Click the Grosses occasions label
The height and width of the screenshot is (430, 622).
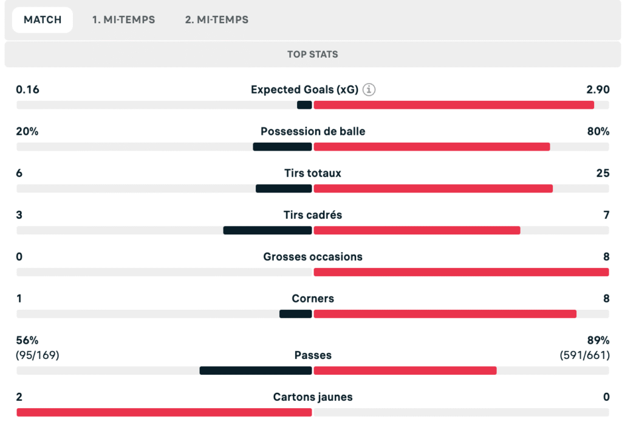tap(313, 257)
